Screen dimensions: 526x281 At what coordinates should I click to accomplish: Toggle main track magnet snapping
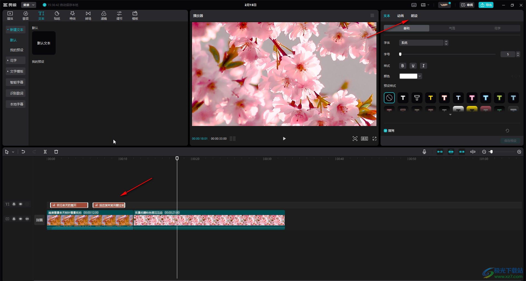(440, 152)
